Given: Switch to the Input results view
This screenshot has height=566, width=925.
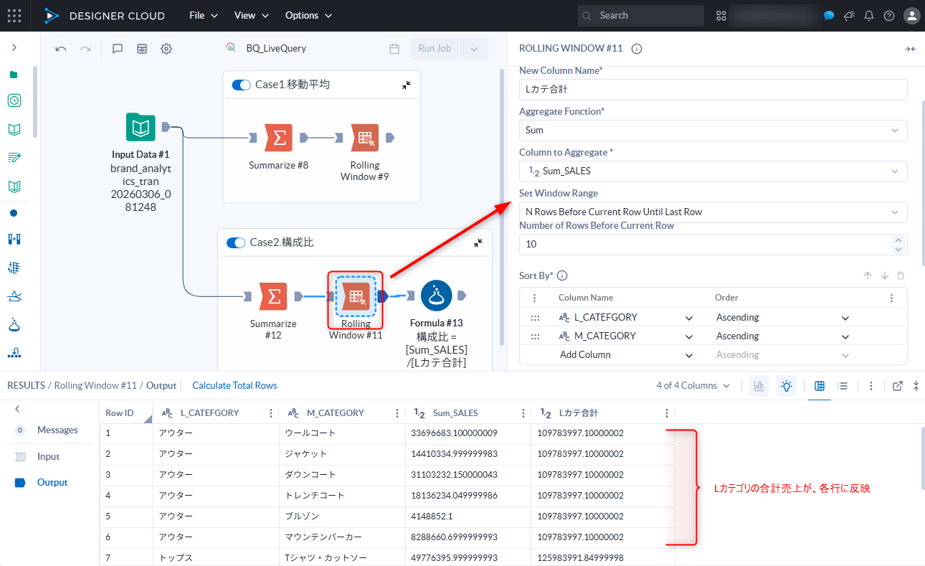Looking at the screenshot, I should click(48, 457).
